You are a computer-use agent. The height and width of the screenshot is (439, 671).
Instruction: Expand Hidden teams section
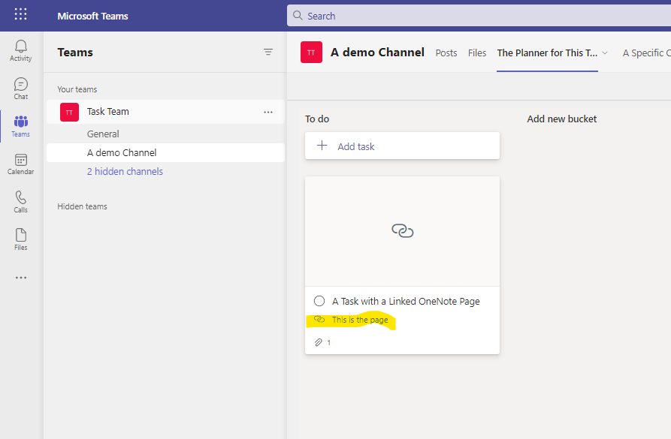(x=82, y=206)
